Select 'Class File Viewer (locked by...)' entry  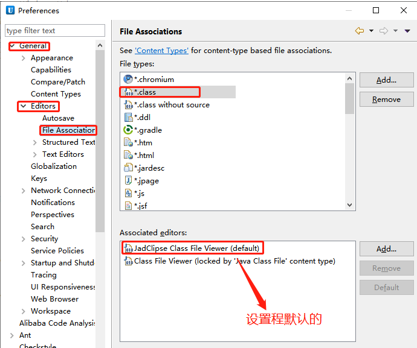pos(234,261)
